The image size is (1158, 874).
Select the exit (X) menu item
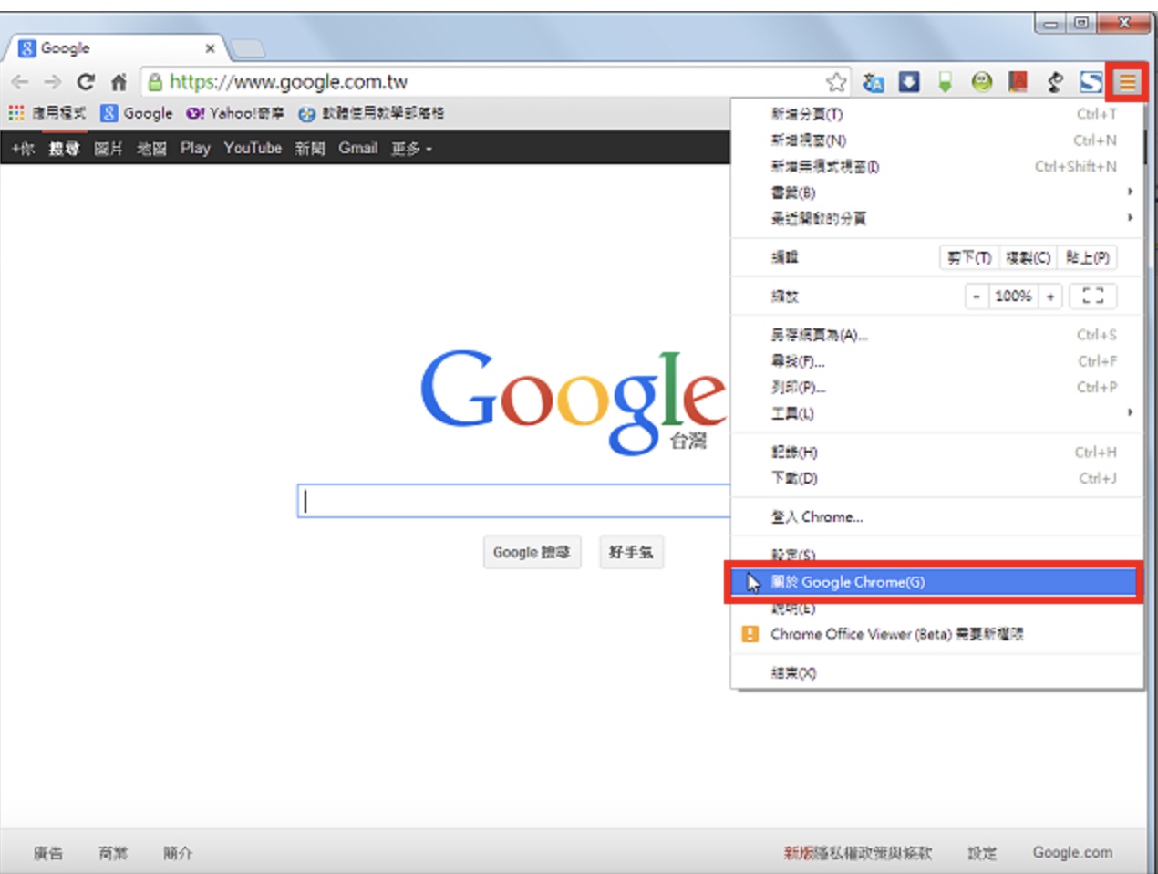point(937,673)
